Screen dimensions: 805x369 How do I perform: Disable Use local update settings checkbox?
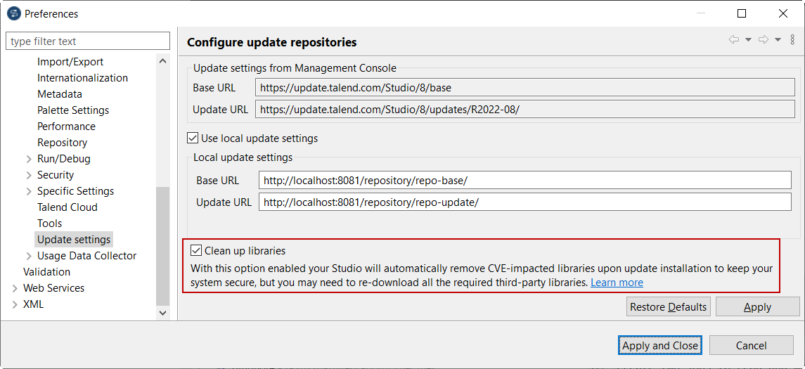(x=193, y=138)
